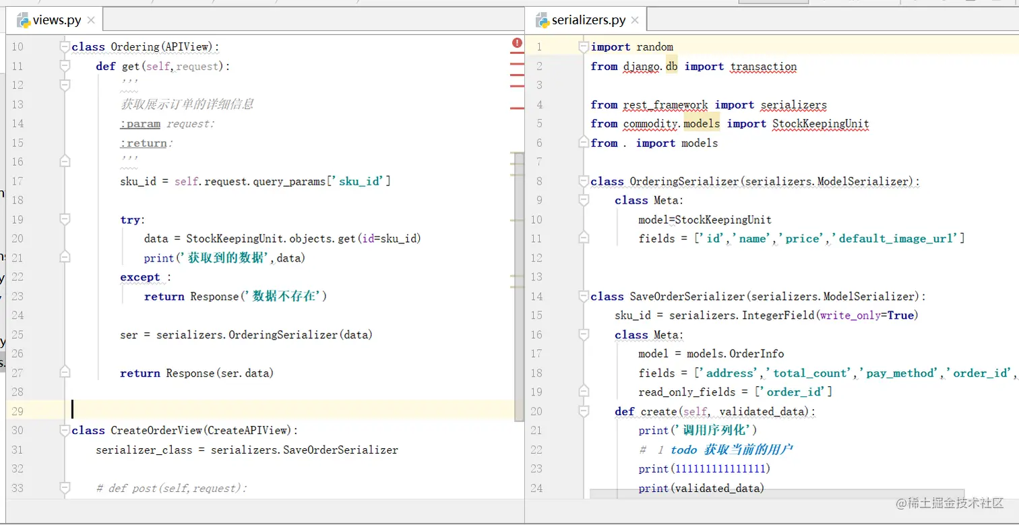1019x525 pixels.
Task: Close the views.py editor tab
Action: point(92,20)
